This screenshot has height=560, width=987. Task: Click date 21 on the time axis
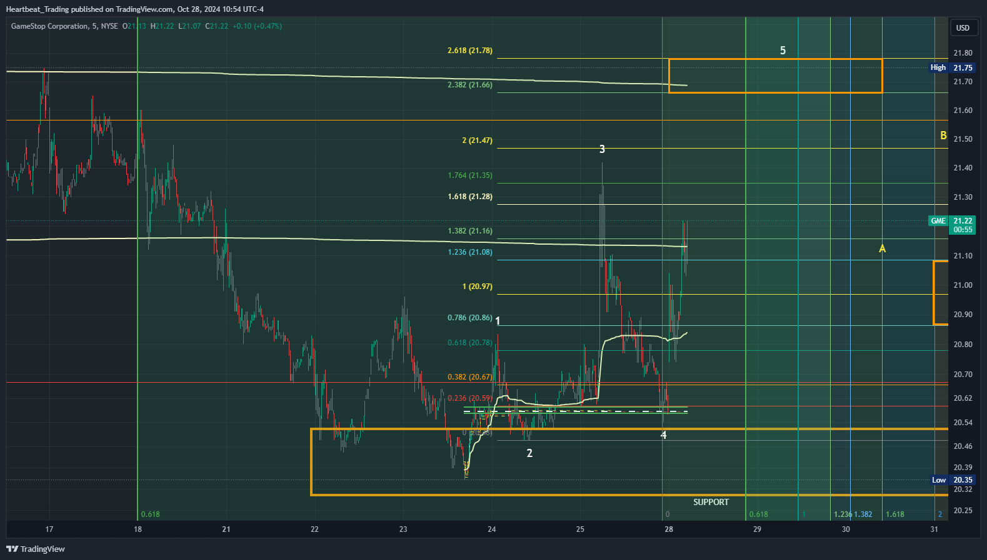point(226,529)
